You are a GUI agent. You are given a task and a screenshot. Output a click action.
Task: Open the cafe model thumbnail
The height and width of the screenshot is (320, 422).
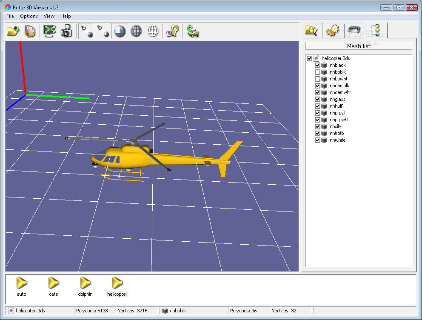(53, 286)
